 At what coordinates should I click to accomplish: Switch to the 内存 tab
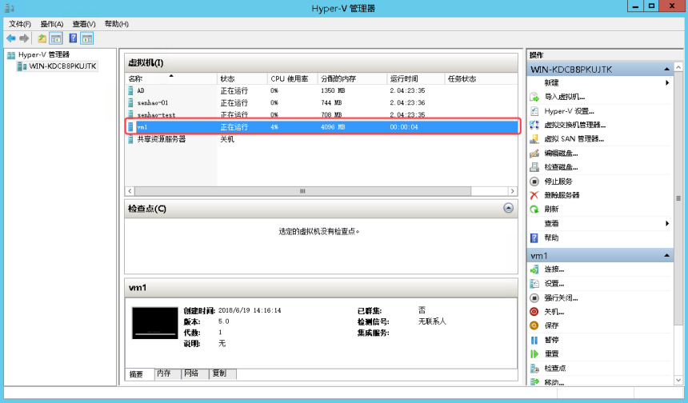[168, 373]
